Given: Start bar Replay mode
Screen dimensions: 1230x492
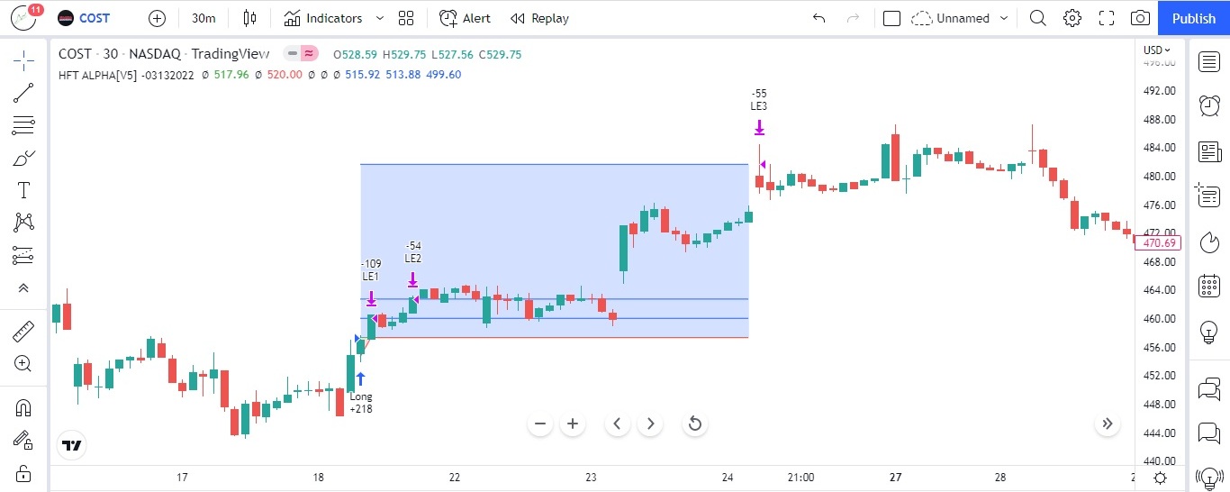Looking at the screenshot, I should (x=539, y=18).
